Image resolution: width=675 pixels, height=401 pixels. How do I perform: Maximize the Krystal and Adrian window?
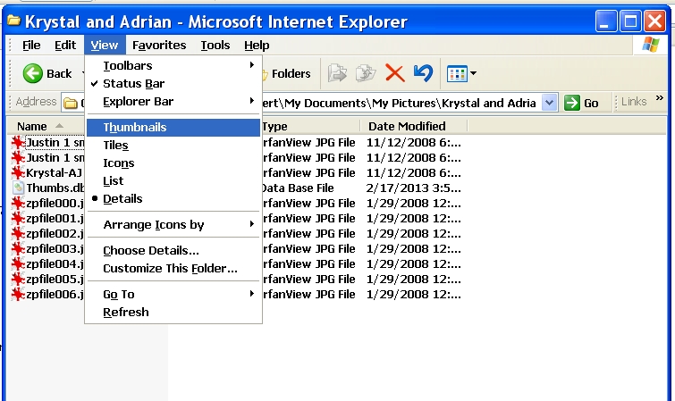[630, 21]
